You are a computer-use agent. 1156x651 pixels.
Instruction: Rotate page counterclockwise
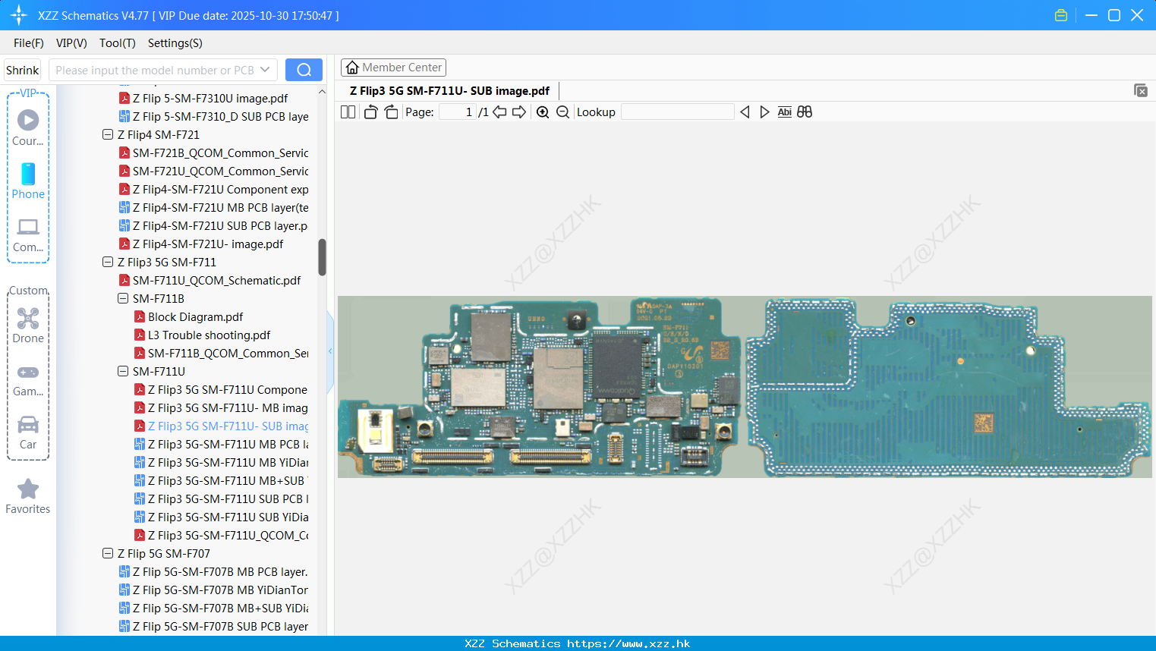(370, 112)
